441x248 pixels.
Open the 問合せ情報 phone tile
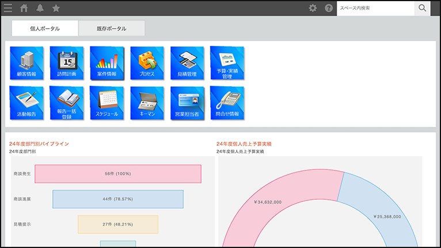click(227, 103)
